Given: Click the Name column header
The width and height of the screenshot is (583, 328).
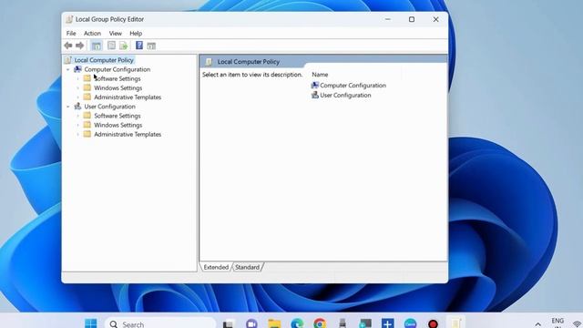Looking at the screenshot, I should tap(320, 75).
